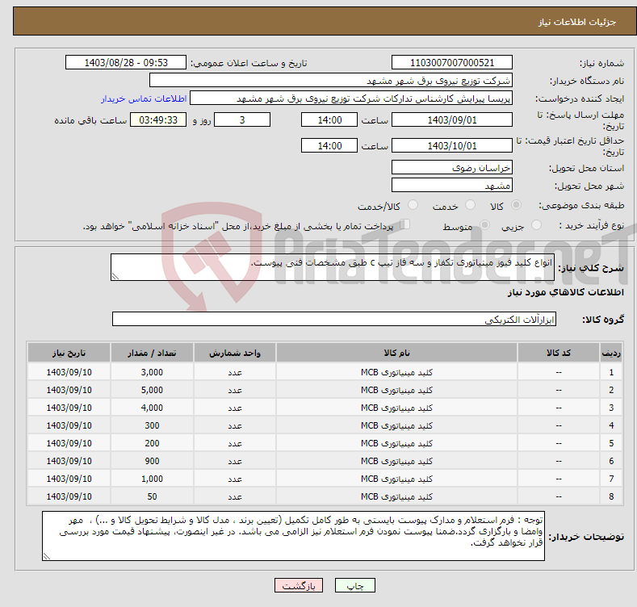Select the کالا/خدمت radio button
Image resolution: width=637 pixels, height=607 pixels.
[413, 205]
